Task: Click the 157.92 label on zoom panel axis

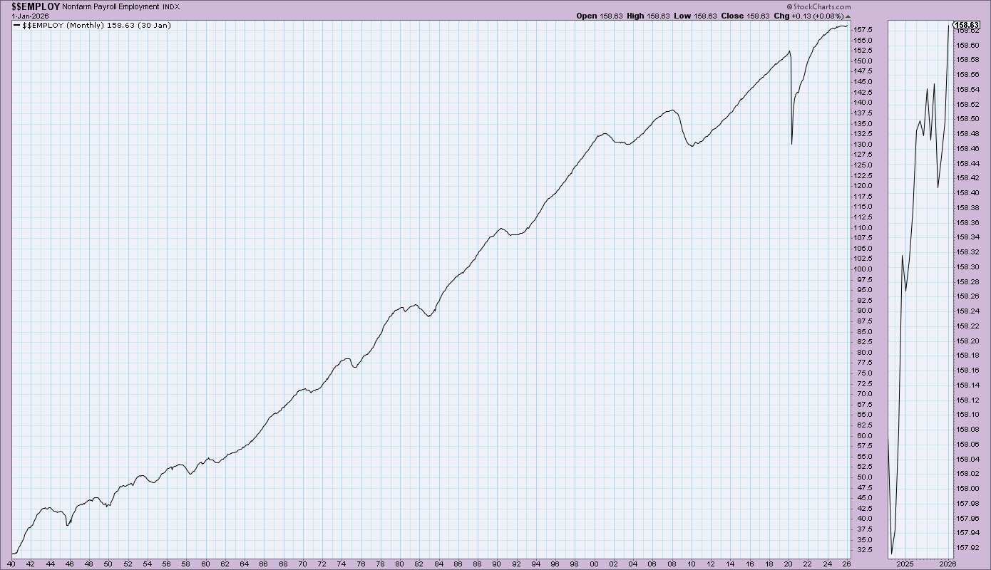Action: coord(967,547)
